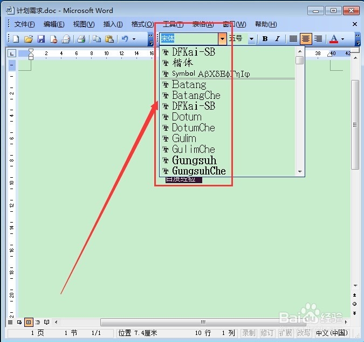
Task: Click the Paste clipboard icon
Action: coord(109,39)
